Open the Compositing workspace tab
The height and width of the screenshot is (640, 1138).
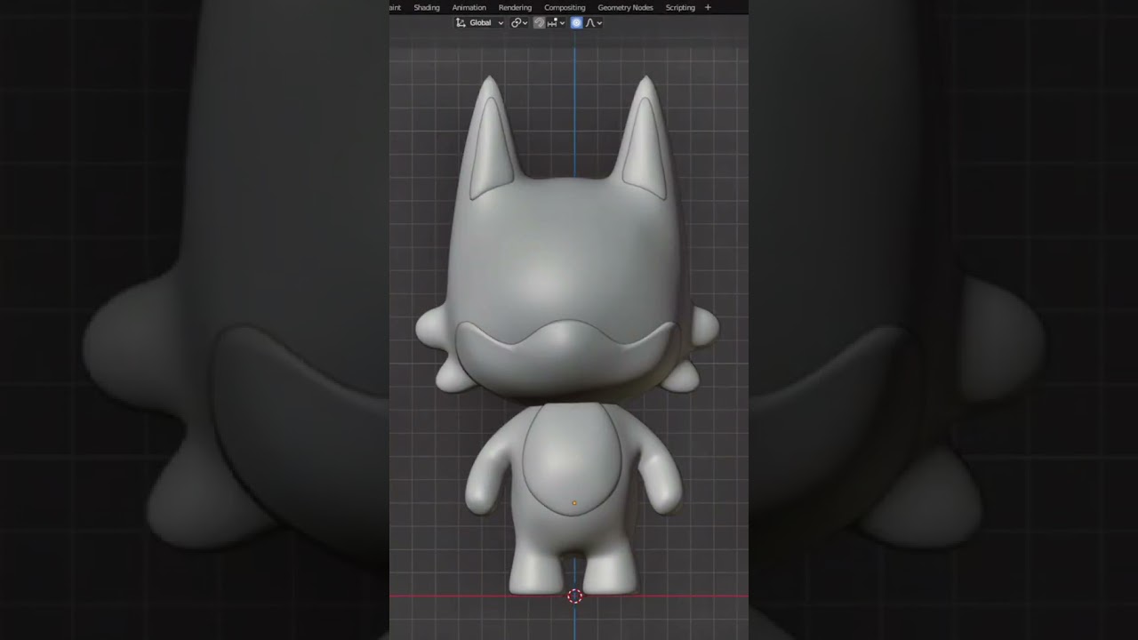point(565,7)
